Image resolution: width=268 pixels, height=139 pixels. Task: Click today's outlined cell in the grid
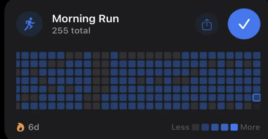(257, 98)
